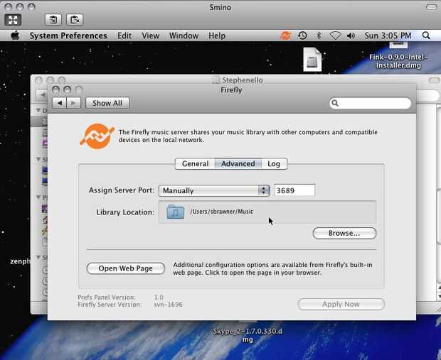This screenshot has height=360, width=441.
Task: Click the orange Firefly logo in the pane
Action: click(97, 136)
